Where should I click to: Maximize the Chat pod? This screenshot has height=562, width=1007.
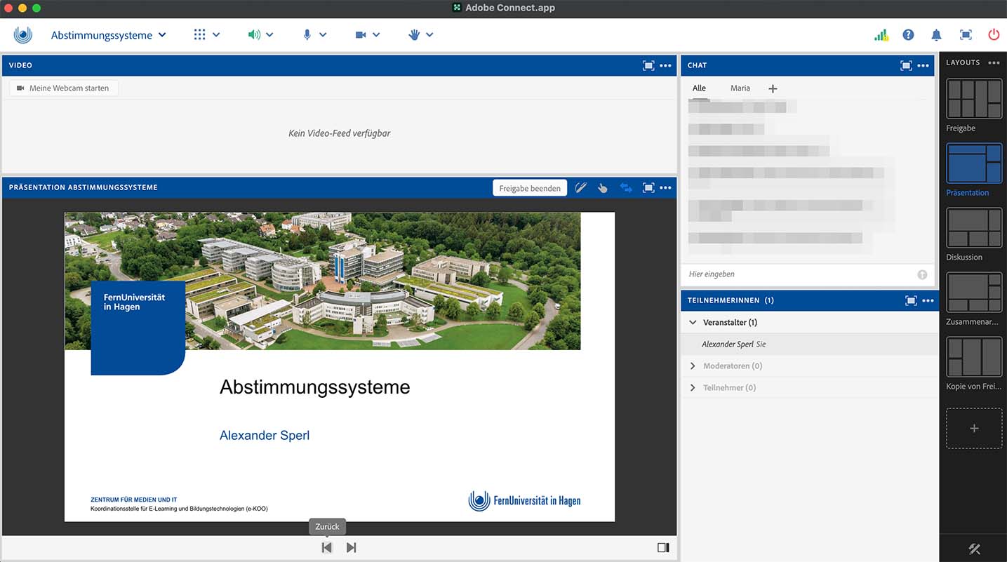(x=906, y=65)
